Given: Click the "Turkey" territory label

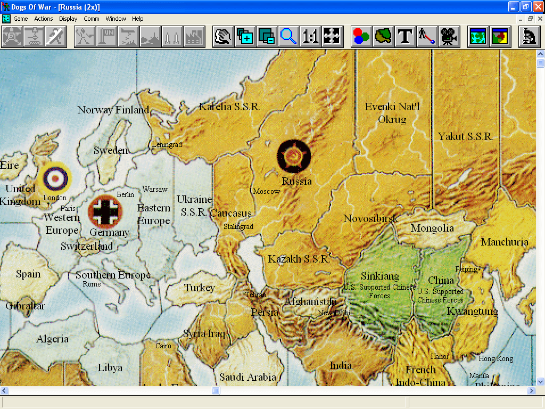Looking at the screenshot, I should coord(200,288).
